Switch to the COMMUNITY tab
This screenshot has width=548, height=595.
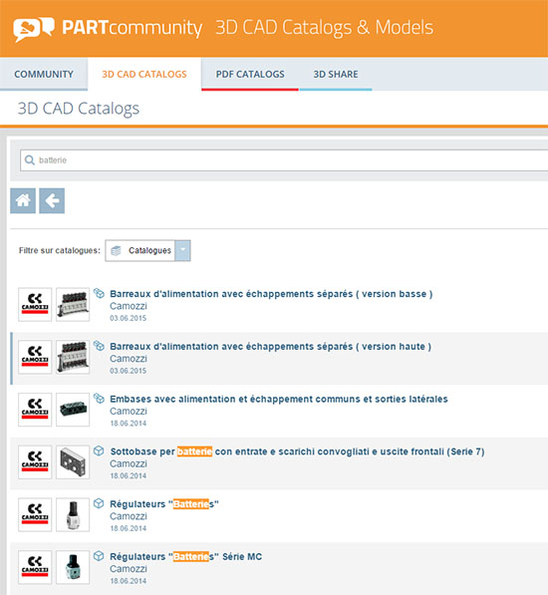[44, 74]
